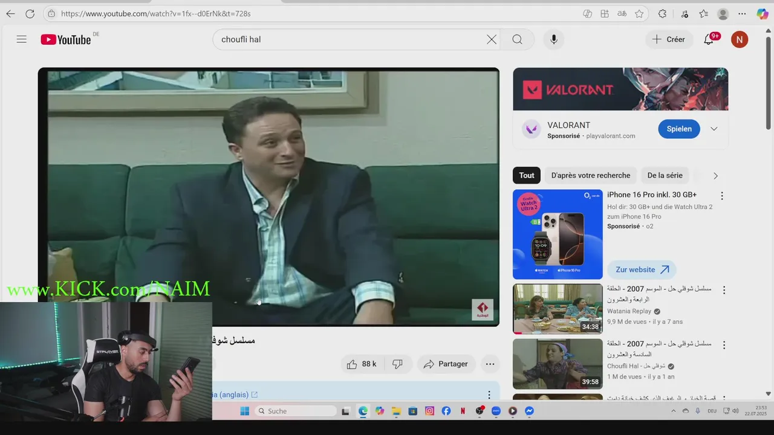Show more filter chips with right arrow

click(x=715, y=176)
